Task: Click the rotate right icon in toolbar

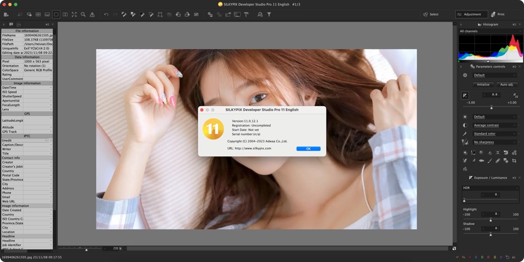Action: point(187,14)
